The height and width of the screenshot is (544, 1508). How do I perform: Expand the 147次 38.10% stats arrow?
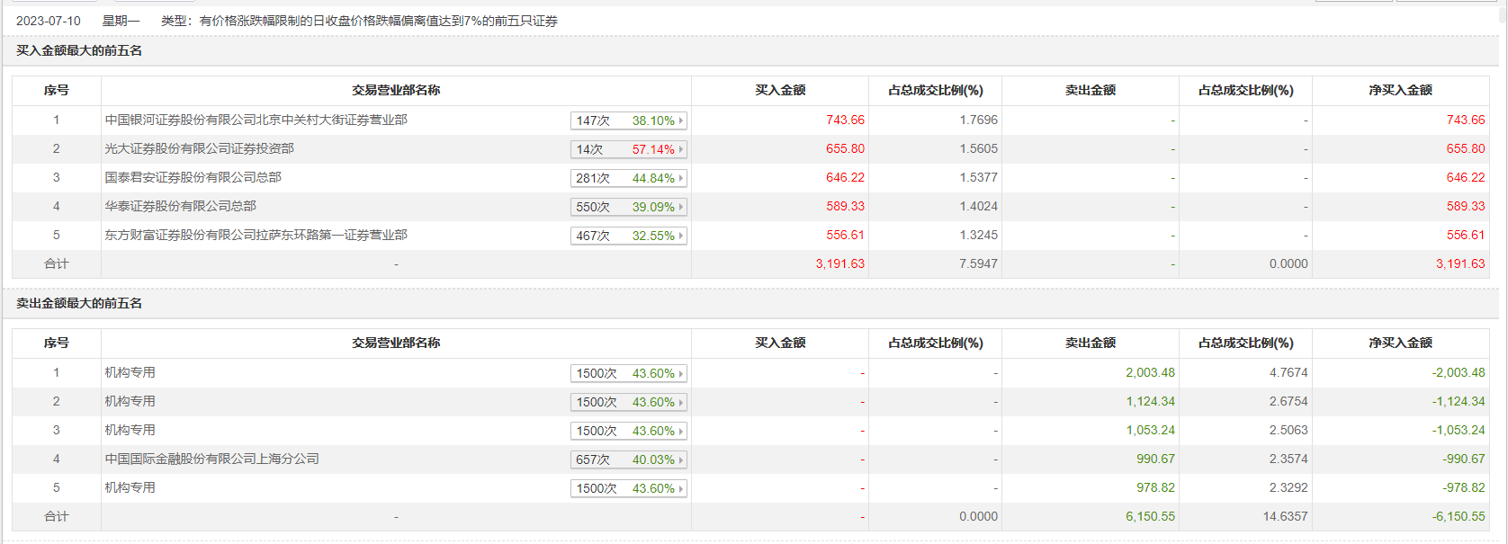(681, 120)
